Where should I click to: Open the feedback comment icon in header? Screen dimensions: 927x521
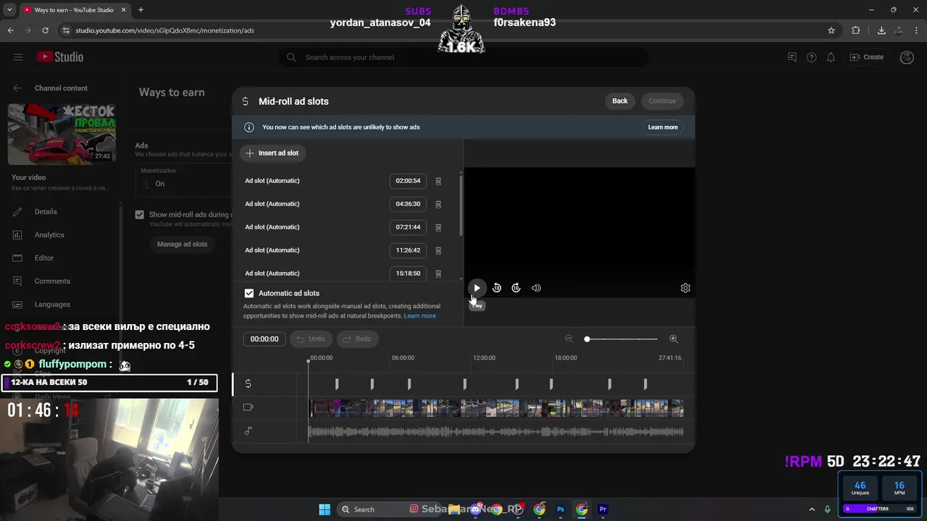click(x=792, y=57)
